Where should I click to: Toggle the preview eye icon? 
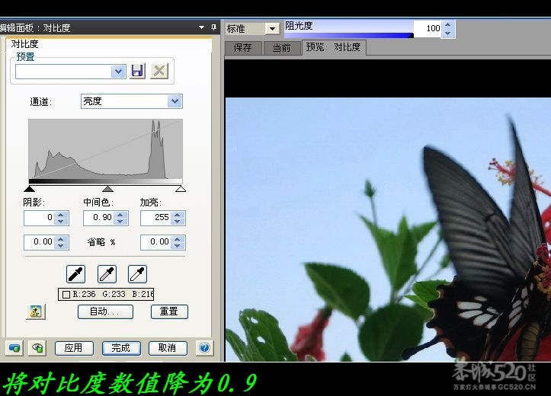tap(37, 348)
